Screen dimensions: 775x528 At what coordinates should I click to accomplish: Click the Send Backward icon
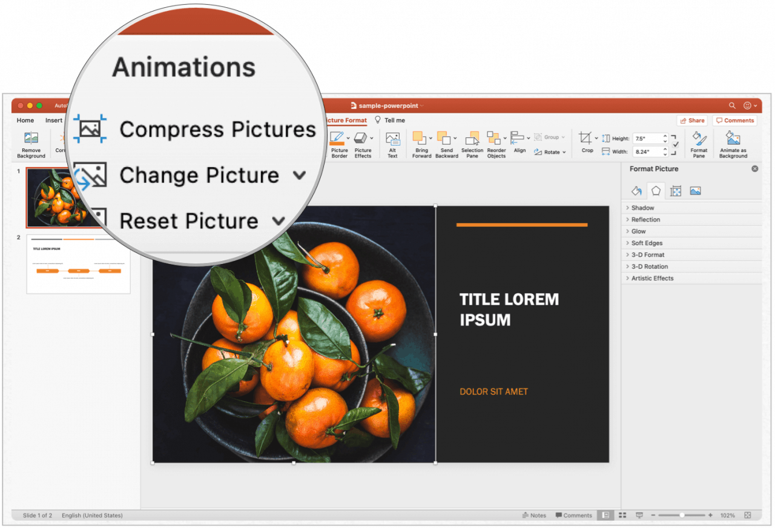pos(444,139)
